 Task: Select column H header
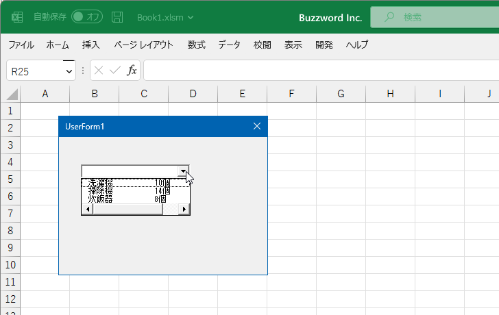[390, 94]
